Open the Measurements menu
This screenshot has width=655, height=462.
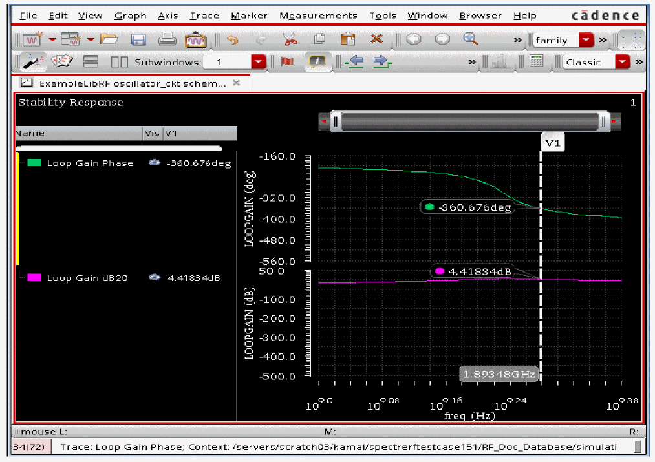pos(318,16)
